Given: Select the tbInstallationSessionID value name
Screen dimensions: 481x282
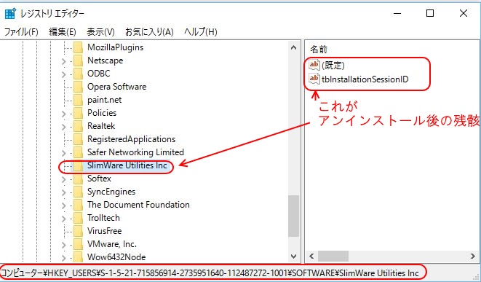Looking at the screenshot, I should [x=365, y=79].
